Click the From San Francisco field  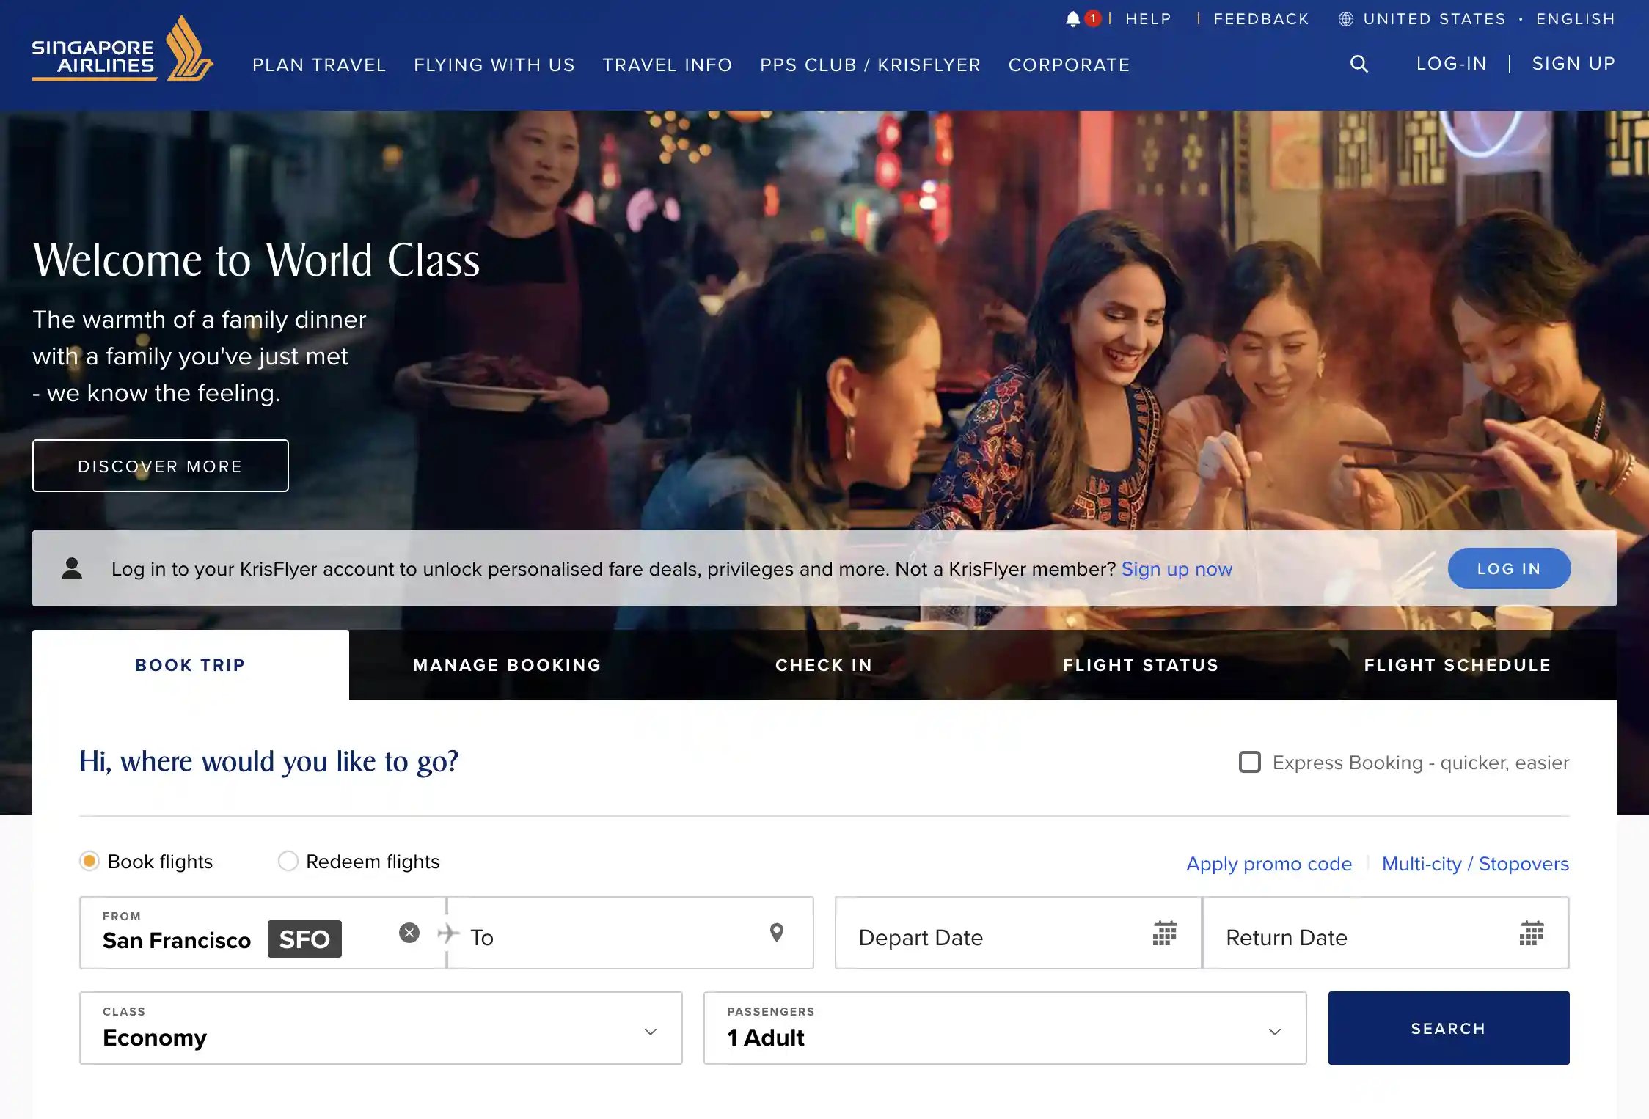(x=263, y=933)
